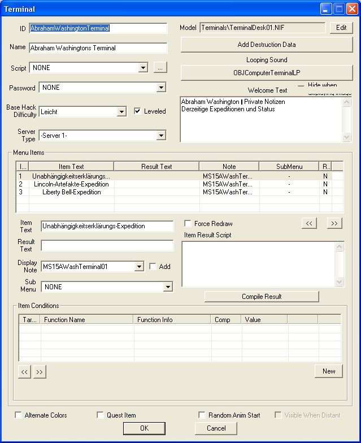The height and width of the screenshot is (443, 361).
Task: Click the Function Info column header
Action: point(172,320)
